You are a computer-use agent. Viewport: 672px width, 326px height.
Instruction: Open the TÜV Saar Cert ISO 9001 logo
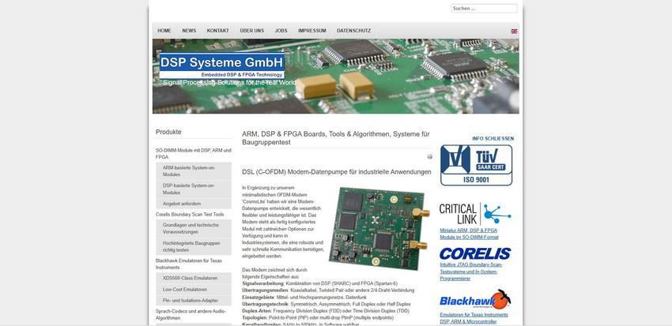[x=476, y=165]
